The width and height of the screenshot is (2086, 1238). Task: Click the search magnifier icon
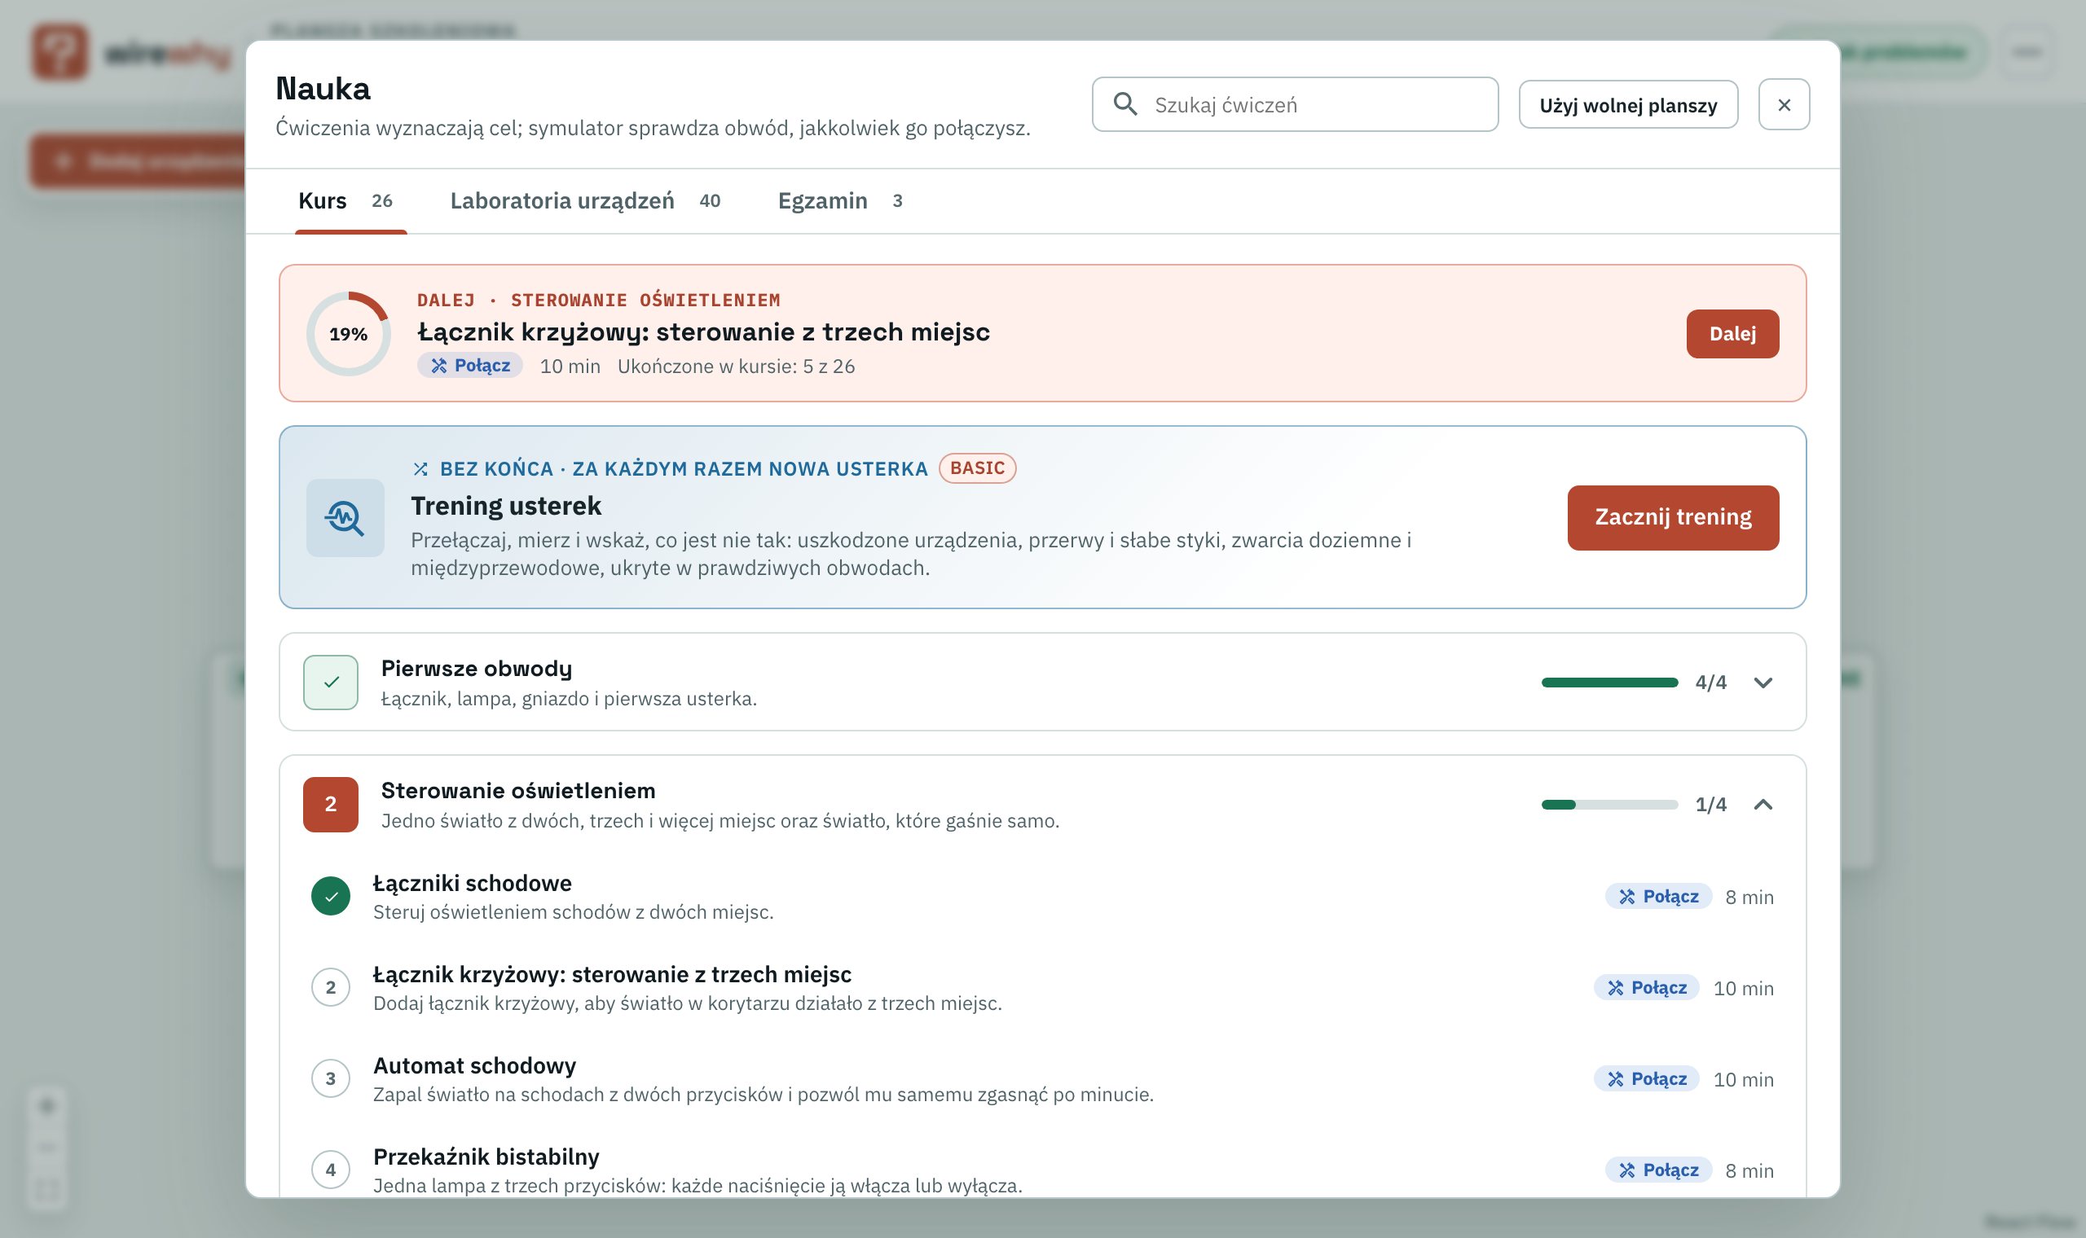click(x=1124, y=104)
